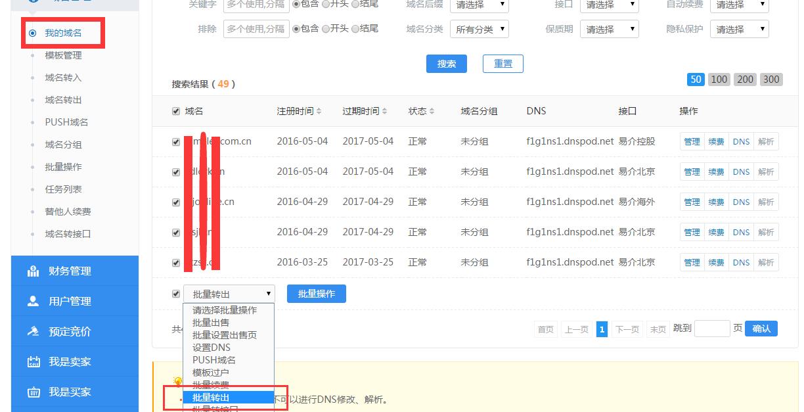Choose 请选择批量操作 in the dropdown list
The height and width of the screenshot is (412, 804).
228,310
